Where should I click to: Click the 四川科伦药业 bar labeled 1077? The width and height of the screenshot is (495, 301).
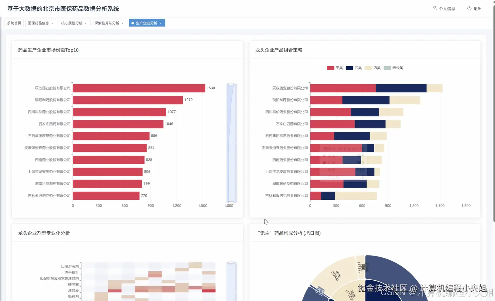pos(119,112)
